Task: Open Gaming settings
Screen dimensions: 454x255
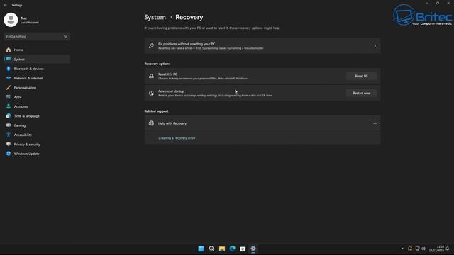Action: pos(36,125)
